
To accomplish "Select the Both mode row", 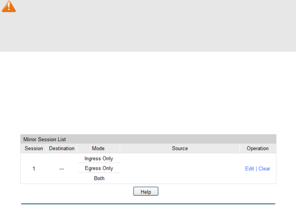I will click(x=99, y=178).
